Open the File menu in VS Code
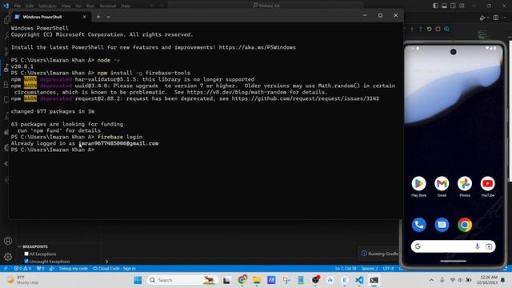This screenshot has width=512, height=288. point(18,6)
